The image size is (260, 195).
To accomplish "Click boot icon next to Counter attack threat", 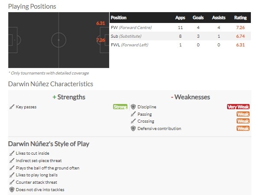I will pyautogui.click(x=12, y=182).
